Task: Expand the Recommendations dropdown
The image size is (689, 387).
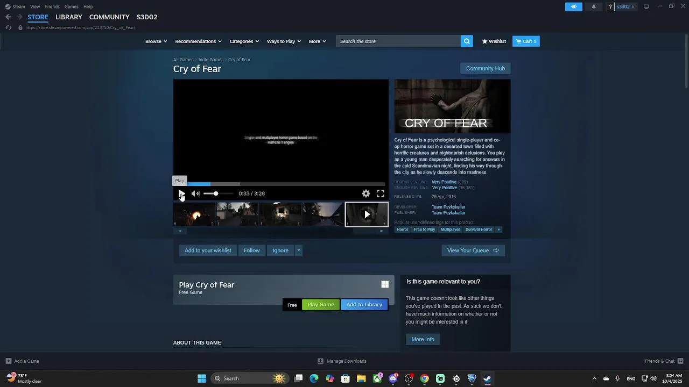Action: (199, 41)
